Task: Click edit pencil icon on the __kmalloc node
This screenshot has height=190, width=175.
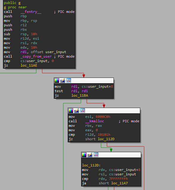Action: click(x=77, y=111)
